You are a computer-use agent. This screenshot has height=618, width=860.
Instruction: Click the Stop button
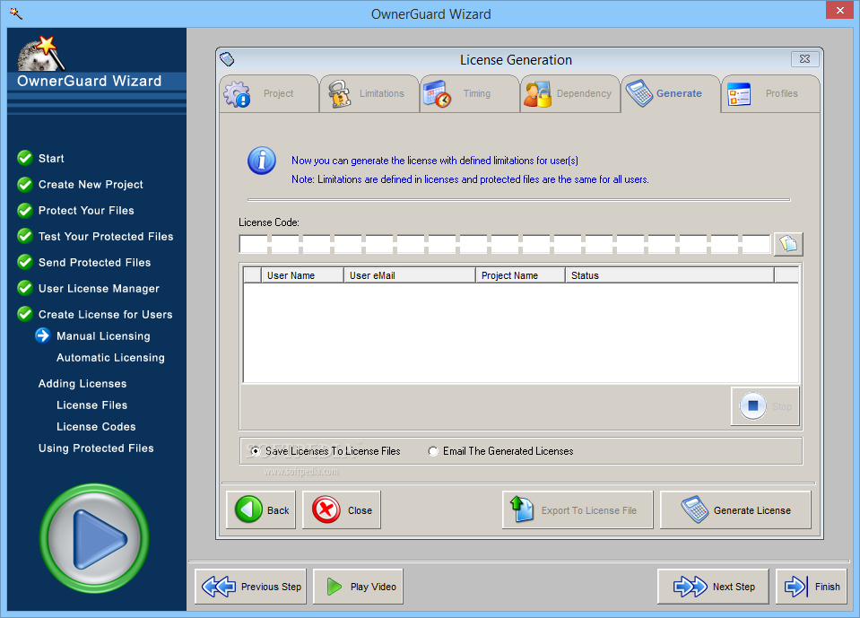click(x=765, y=405)
